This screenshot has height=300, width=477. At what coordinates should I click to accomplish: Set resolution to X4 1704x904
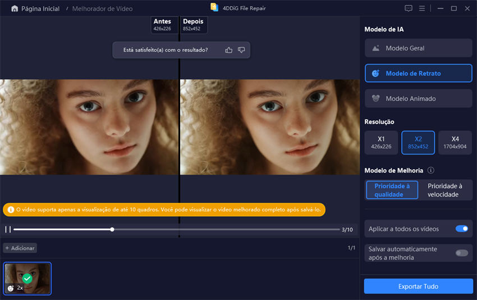455,142
